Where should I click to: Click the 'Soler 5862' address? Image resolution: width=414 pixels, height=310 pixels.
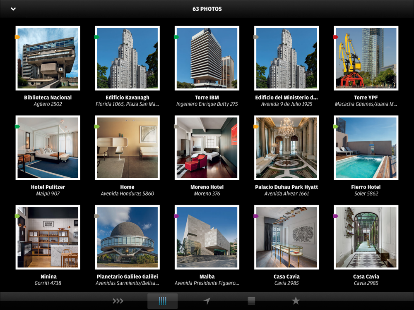366,194
